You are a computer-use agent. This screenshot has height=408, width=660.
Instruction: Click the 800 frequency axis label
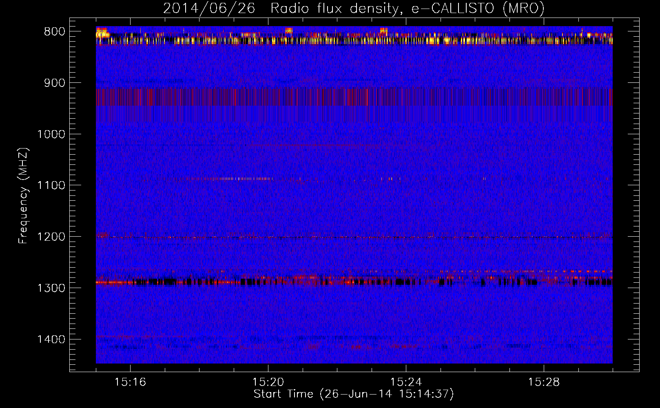[55, 32]
